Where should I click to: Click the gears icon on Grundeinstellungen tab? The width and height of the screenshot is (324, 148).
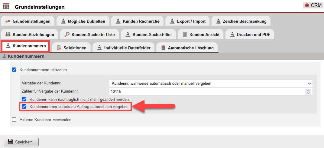point(8,21)
